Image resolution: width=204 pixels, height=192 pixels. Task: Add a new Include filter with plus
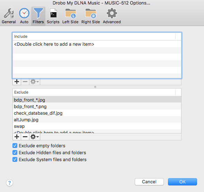point(17,82)
